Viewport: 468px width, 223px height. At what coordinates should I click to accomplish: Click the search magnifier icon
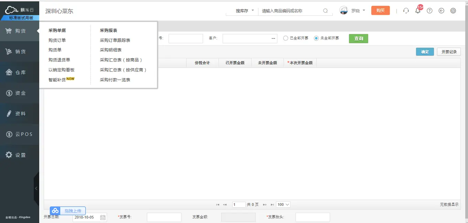[x=326, y=11]
